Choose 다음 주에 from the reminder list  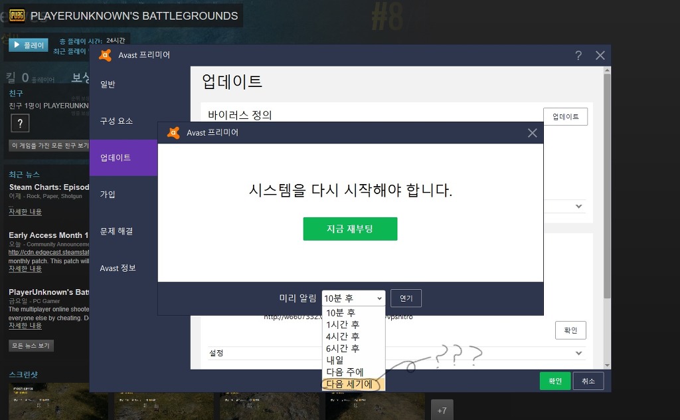(x=353, y=372)
